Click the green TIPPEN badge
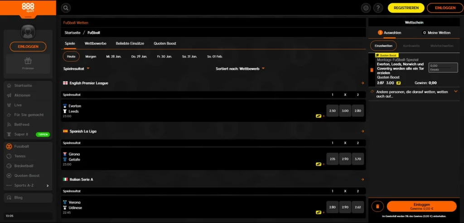The width and height of the screenshot is (464, 223). tap(43, 134)
